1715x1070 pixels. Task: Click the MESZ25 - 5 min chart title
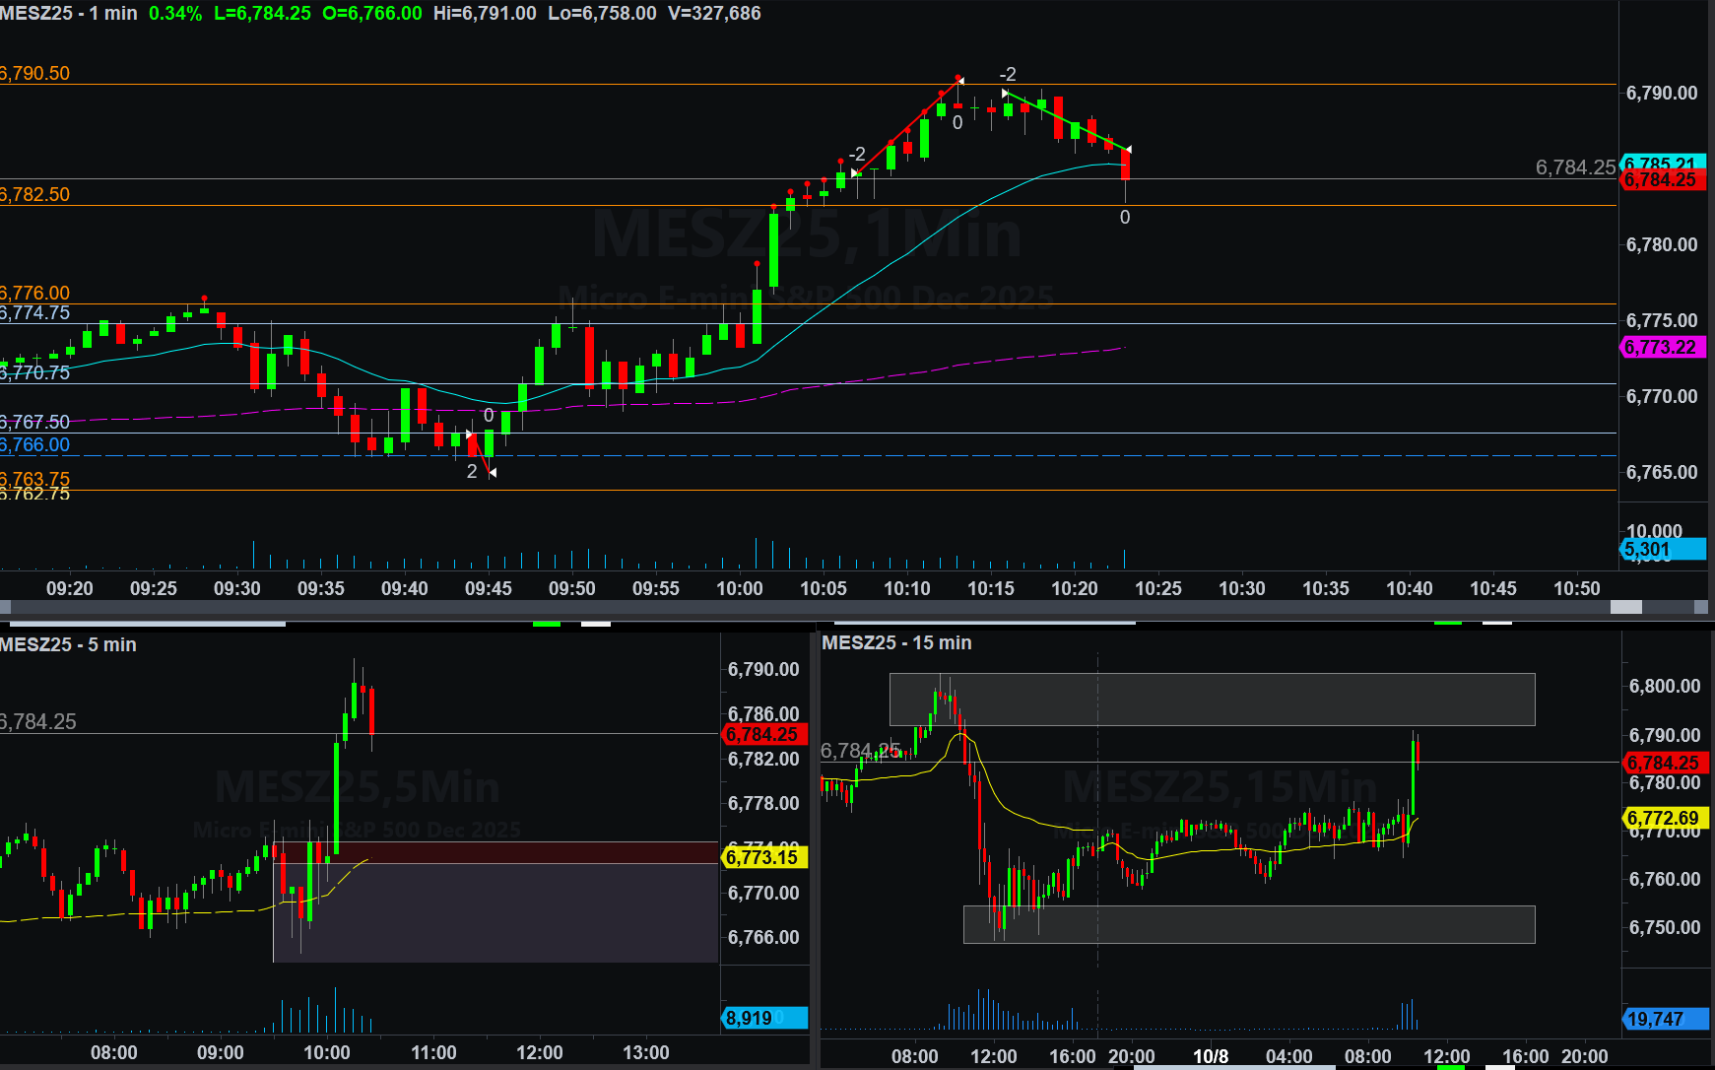69,644
